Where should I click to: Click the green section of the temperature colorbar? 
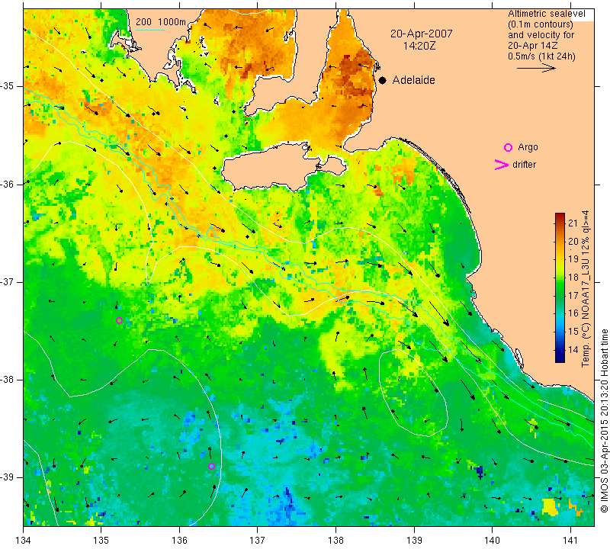(560, 290)
